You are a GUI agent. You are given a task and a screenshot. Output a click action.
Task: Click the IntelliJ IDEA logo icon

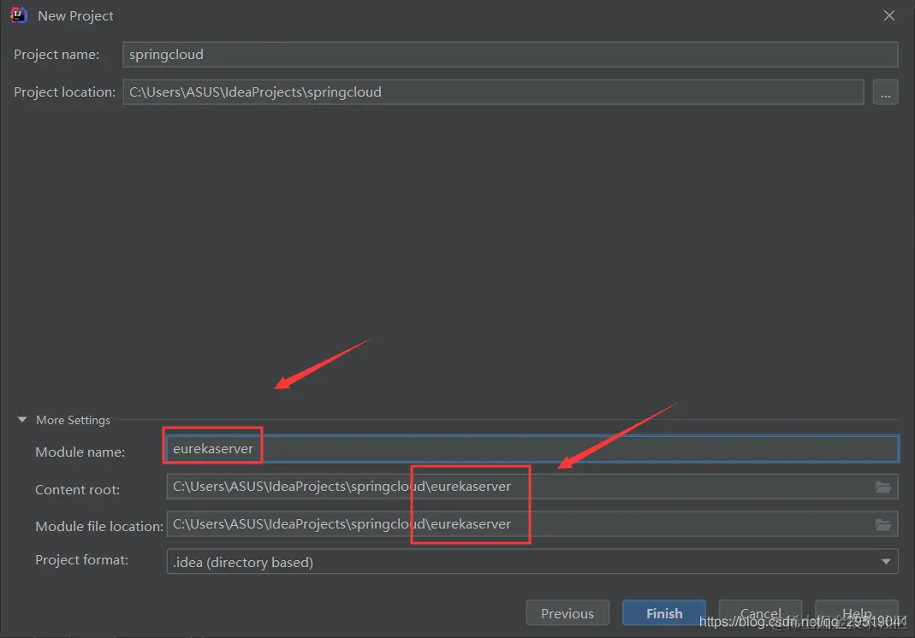19,15
